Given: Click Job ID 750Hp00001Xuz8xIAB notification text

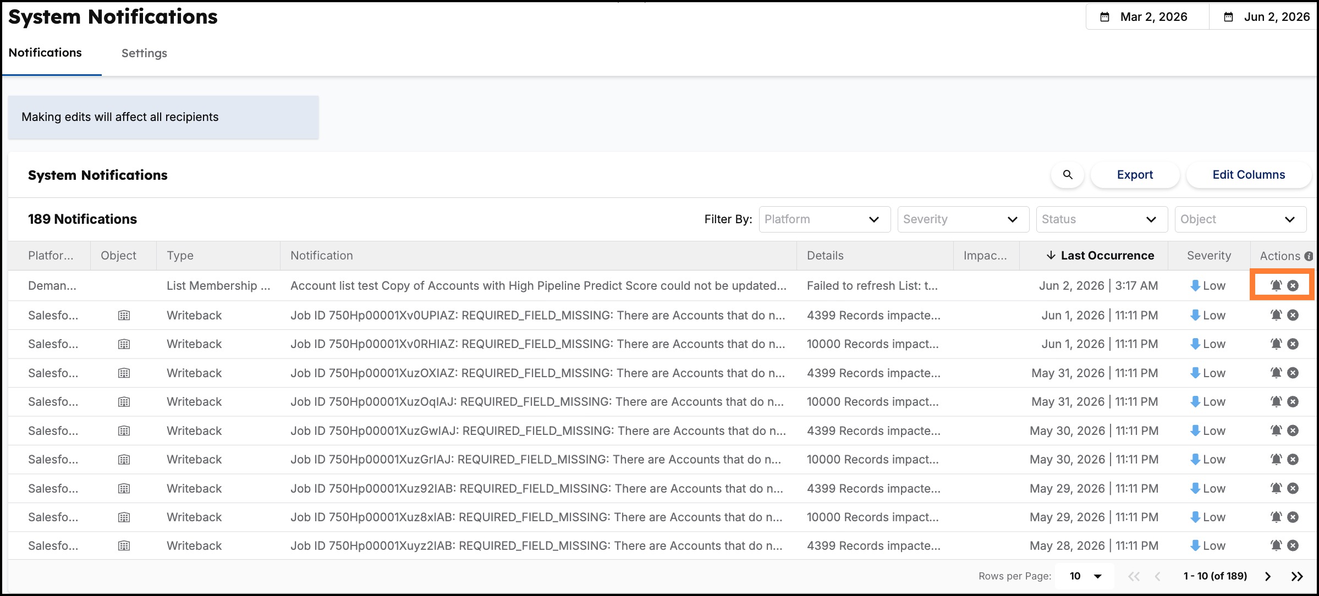Looking at the screenshot, I should point(536,517).
